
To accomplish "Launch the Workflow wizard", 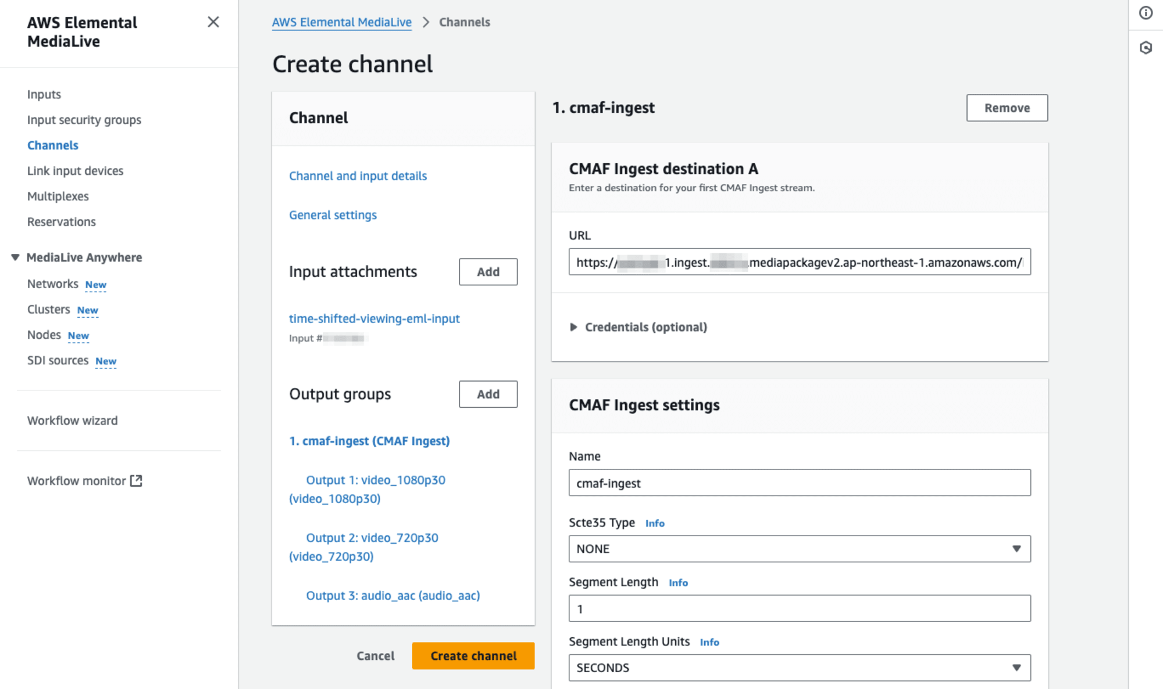I will point(73,421).
